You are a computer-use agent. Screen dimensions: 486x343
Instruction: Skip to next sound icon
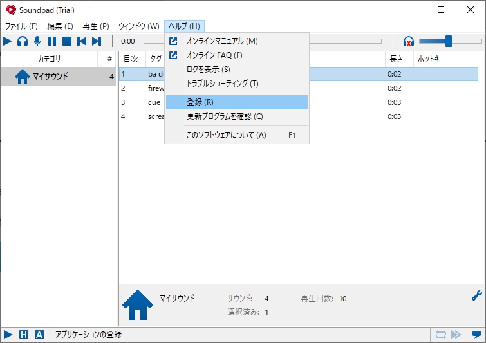pyautogui.click(x=97, y=41)
